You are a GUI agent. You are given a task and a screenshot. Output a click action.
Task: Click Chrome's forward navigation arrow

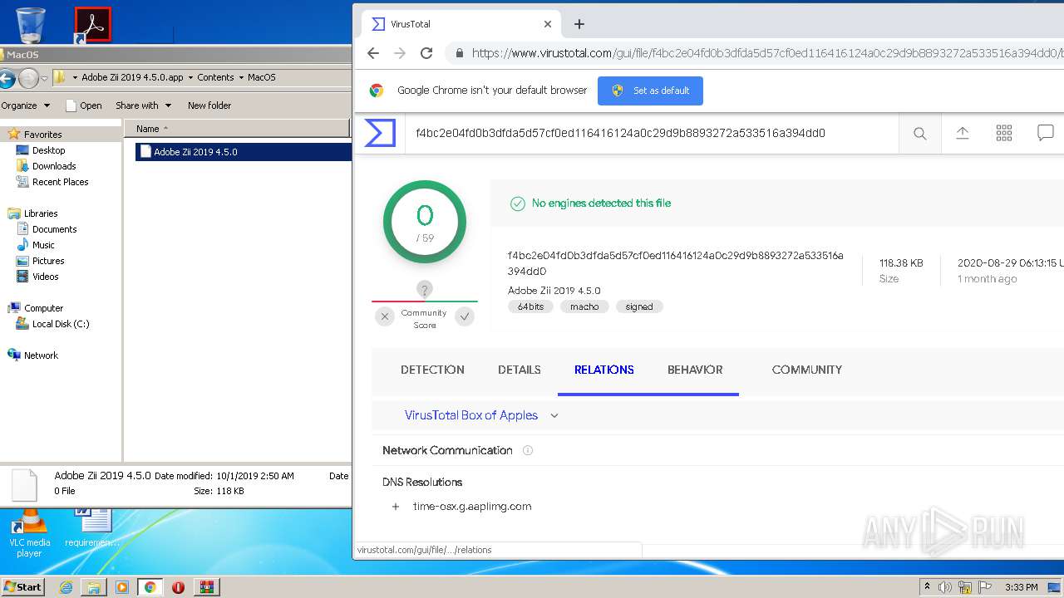pos(400,53)
